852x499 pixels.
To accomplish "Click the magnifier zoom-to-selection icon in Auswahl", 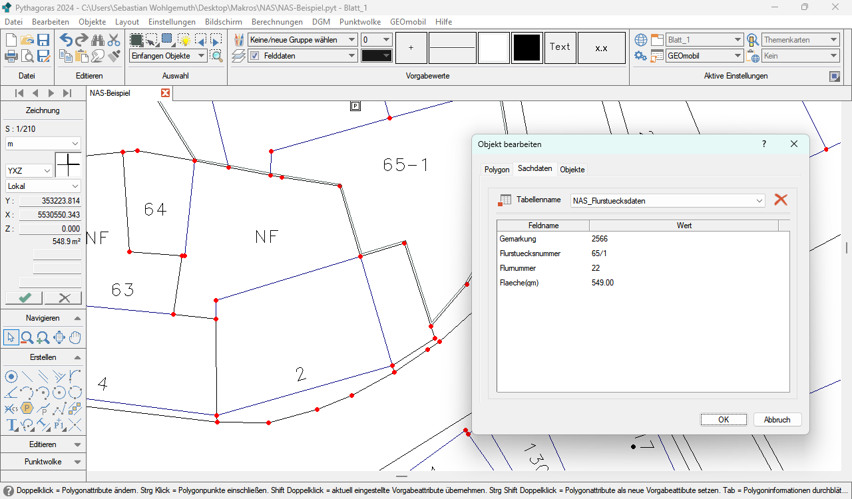I will click(216, 56).
